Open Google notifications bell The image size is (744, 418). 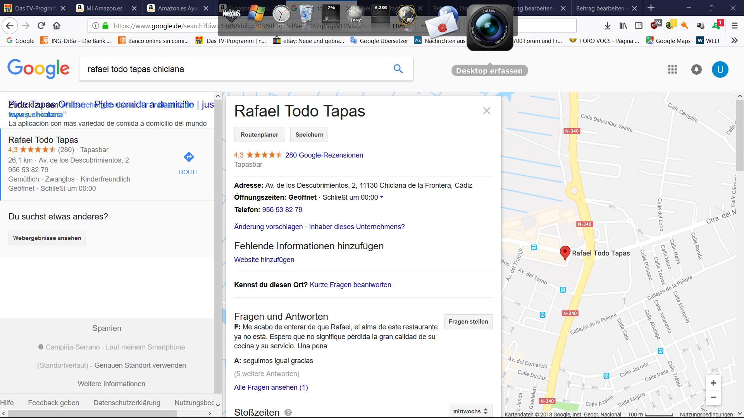(x=696, y=70)
